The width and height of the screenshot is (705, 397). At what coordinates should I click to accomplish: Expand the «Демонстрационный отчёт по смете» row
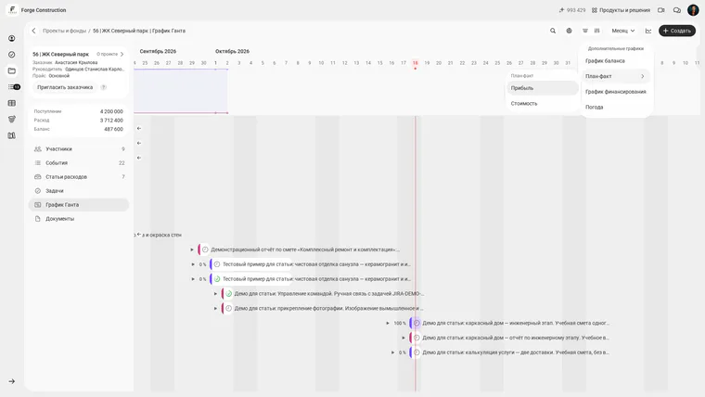(192, 250)
